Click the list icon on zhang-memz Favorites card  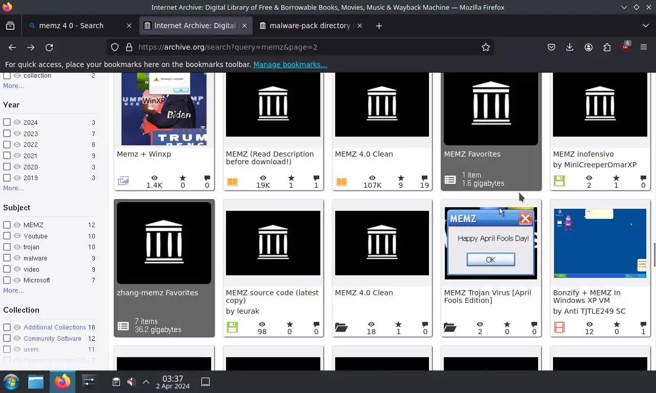pyautogui.click(x=123, y=326)
